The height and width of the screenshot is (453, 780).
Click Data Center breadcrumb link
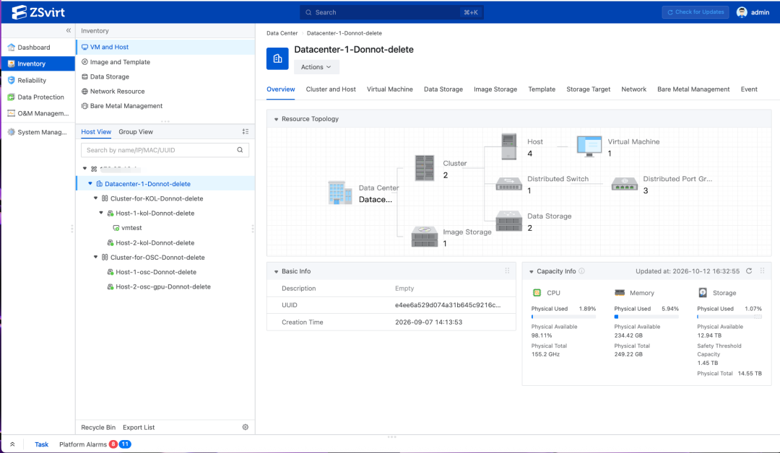282,33
